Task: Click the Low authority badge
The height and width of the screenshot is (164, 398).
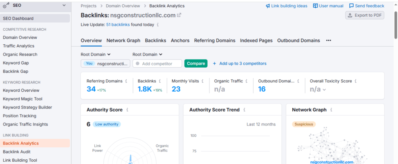Action: click(x=106, y=124)
